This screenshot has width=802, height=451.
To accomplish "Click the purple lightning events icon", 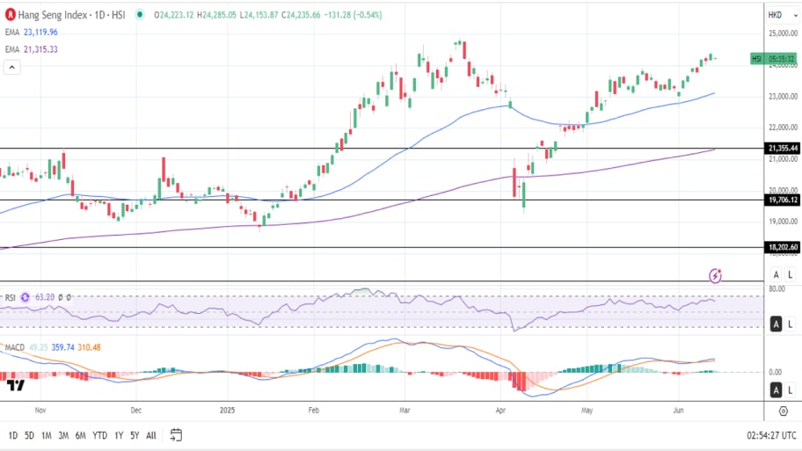I will click(x=715, y=276).
